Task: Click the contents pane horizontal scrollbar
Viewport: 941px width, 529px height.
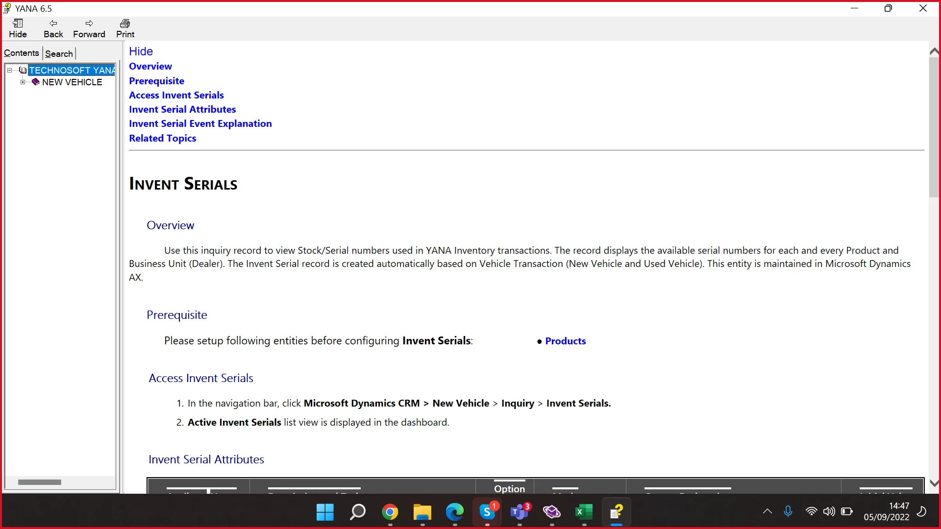Action: point(40,482)
